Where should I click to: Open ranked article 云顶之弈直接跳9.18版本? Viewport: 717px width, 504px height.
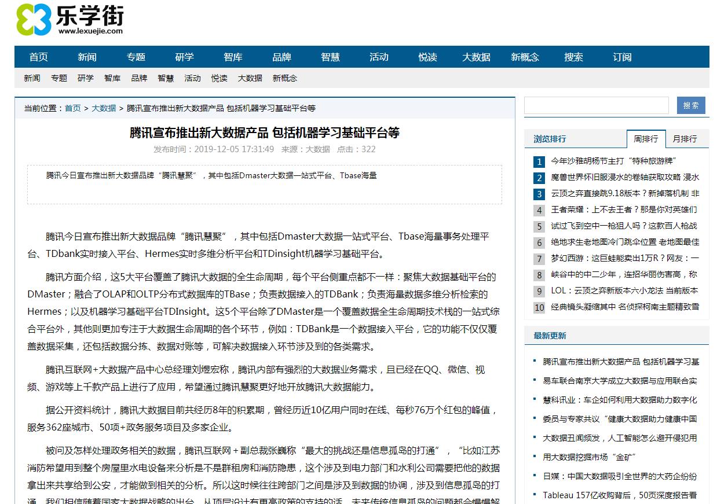coord(625,194)
